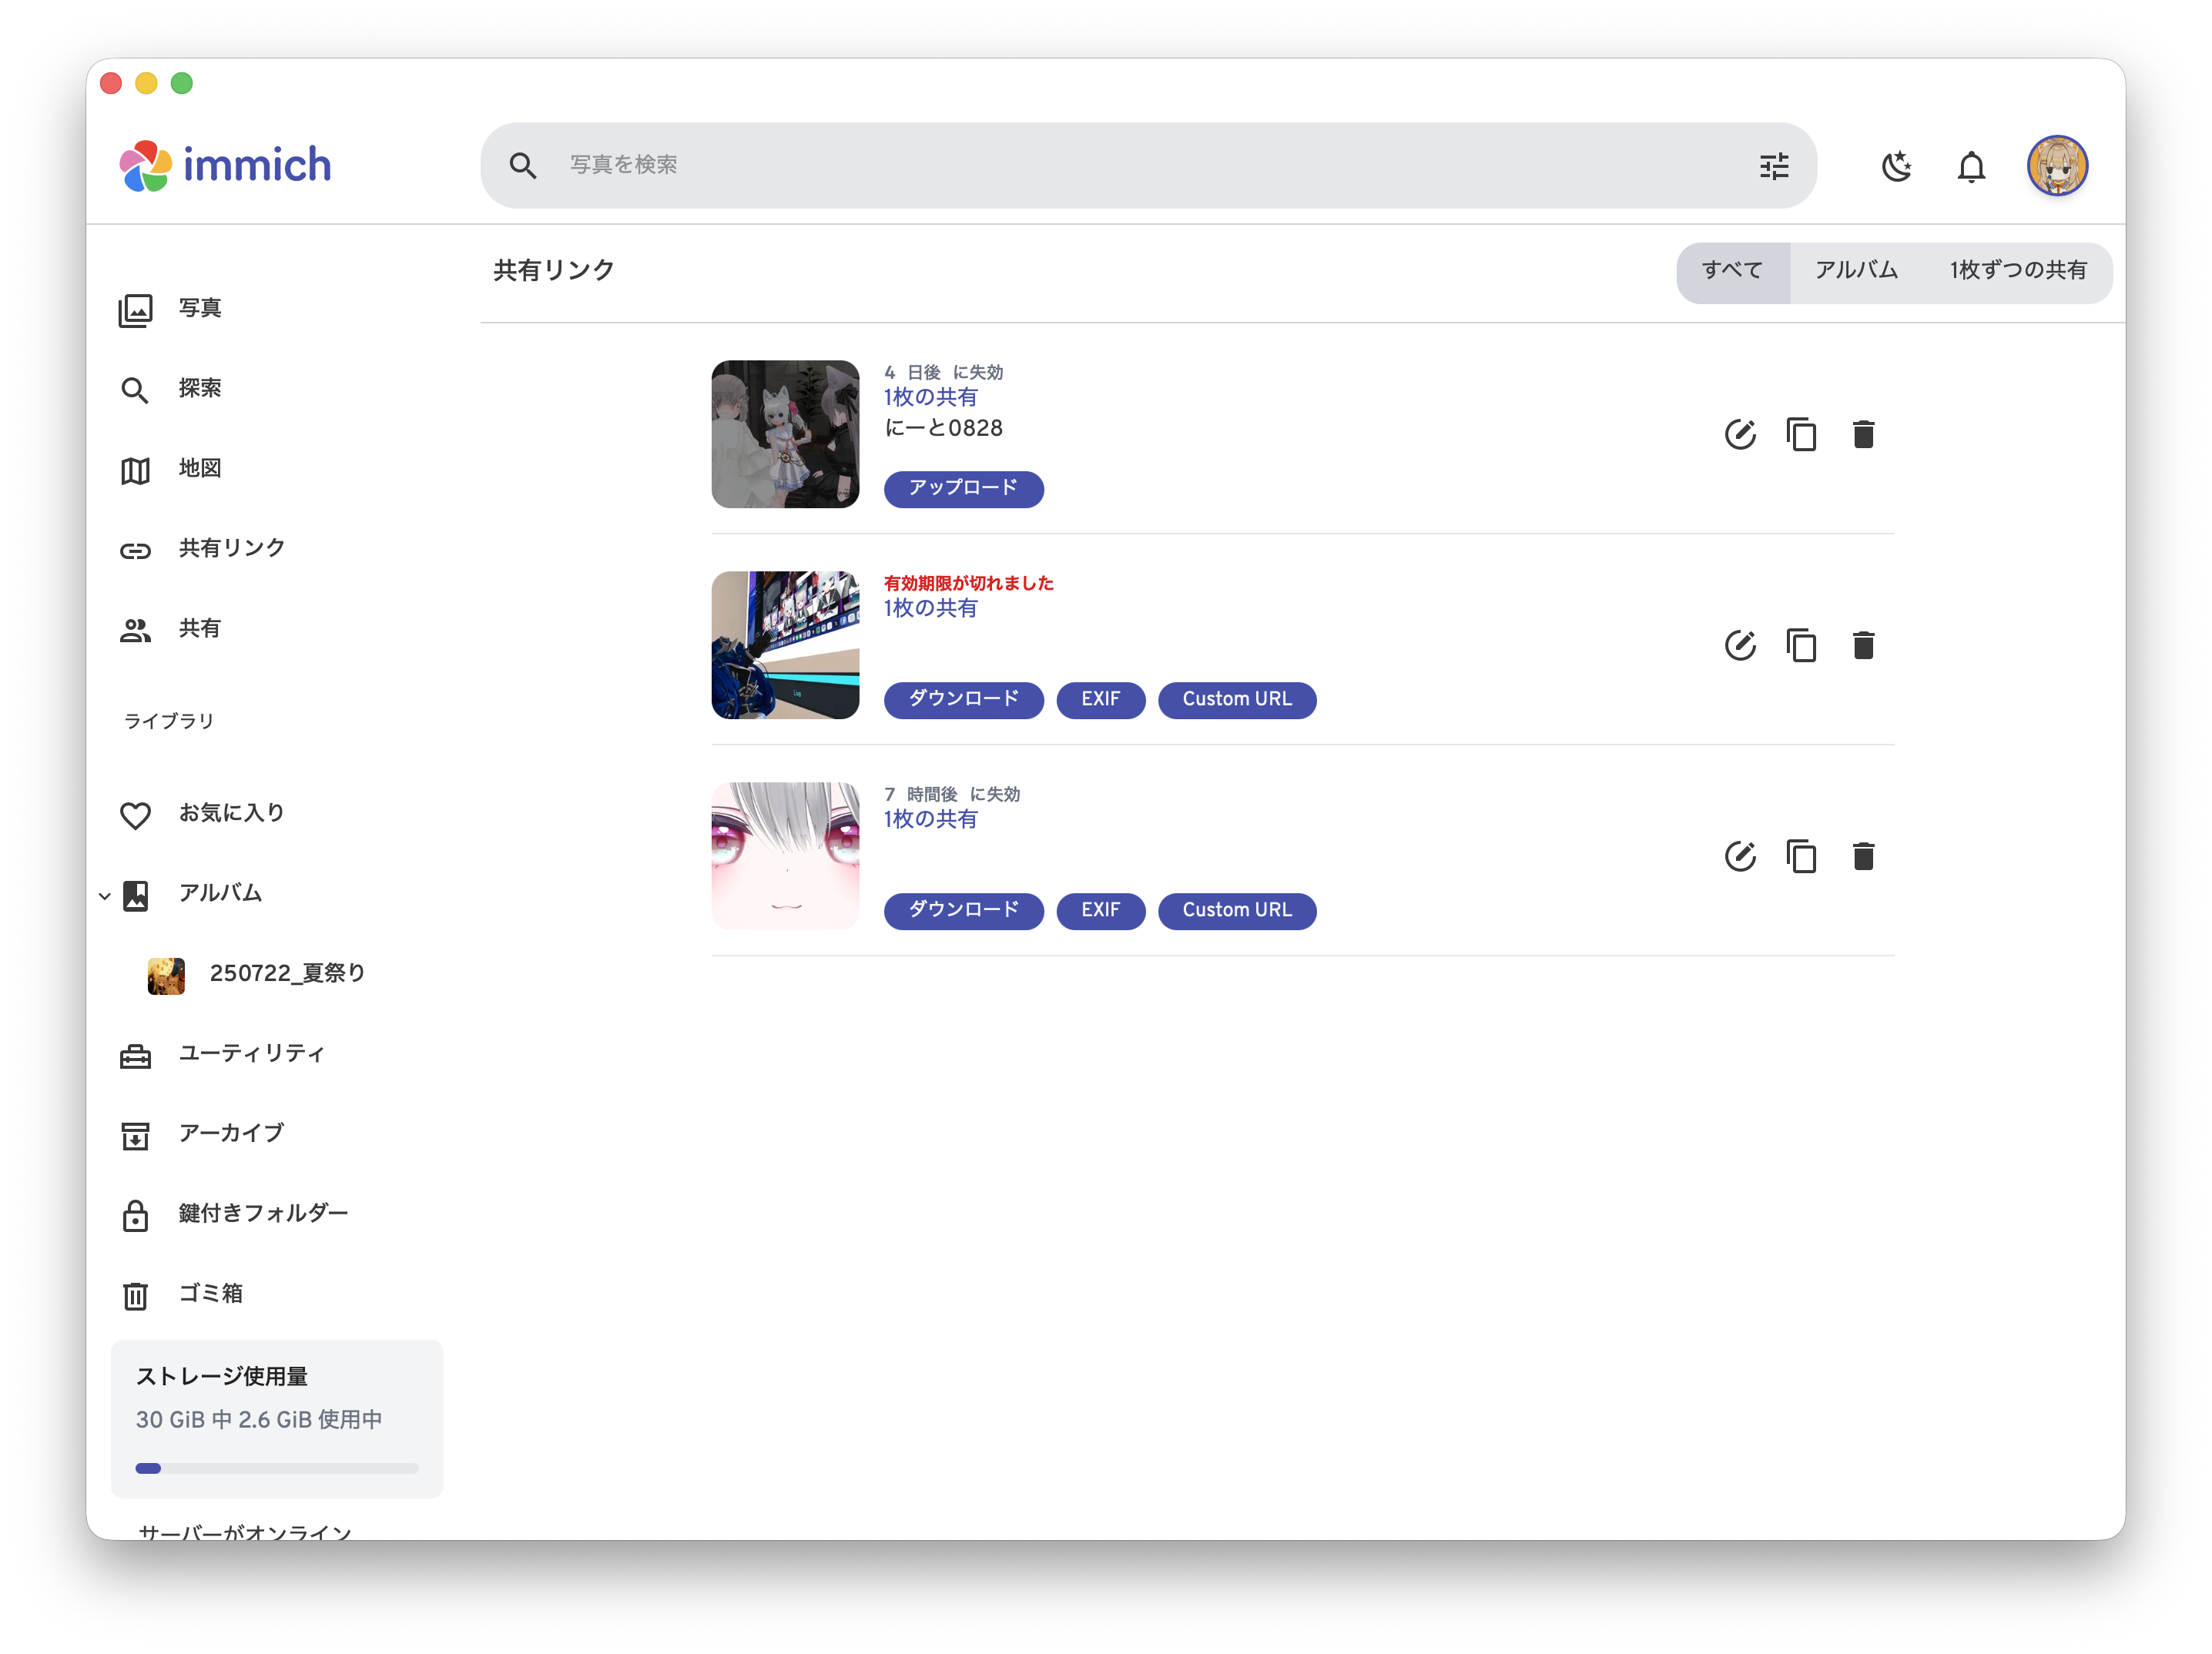The image size is (2212, 1654).
Task: Open thumbnail of the expired shared photo
Action: click(785, 645)
